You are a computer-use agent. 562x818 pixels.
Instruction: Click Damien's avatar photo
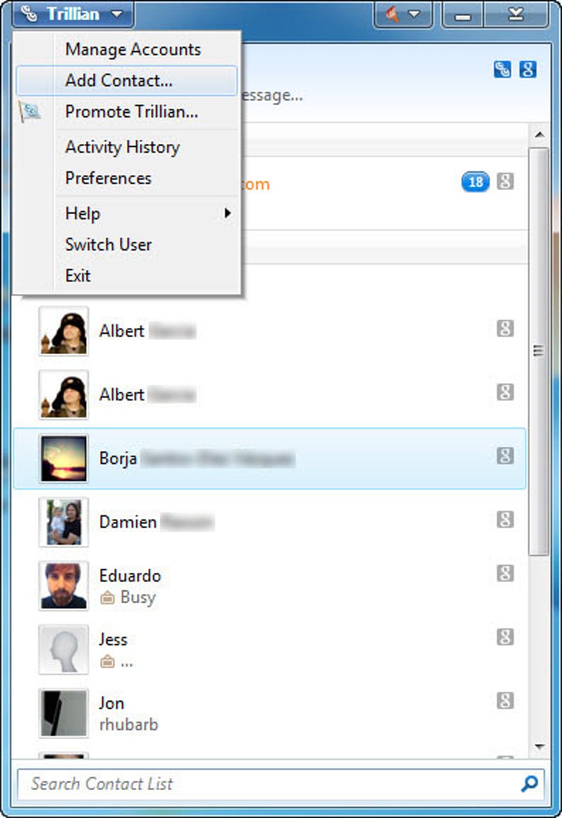(x=63, y=522)
